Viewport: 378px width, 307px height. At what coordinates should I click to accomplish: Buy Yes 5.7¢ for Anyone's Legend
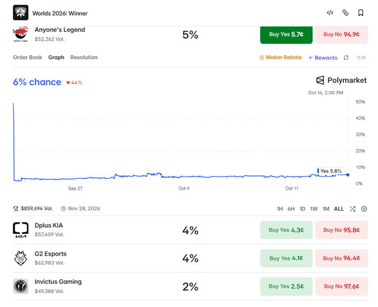tap(286, 35)
